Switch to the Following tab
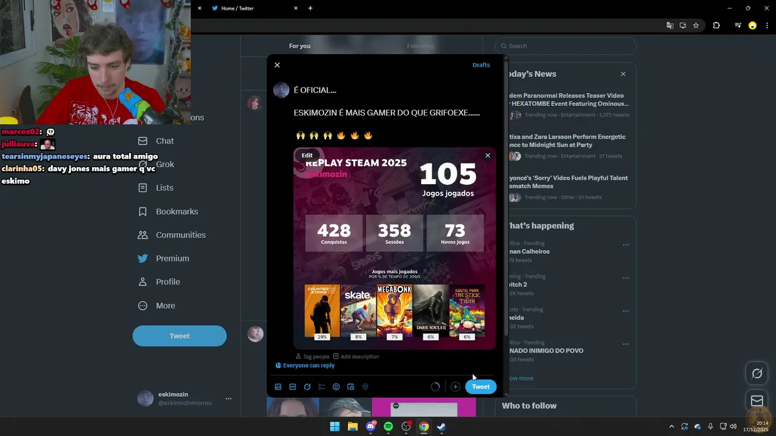This screenshot has width=776, height=436. (x=421, y=46)
